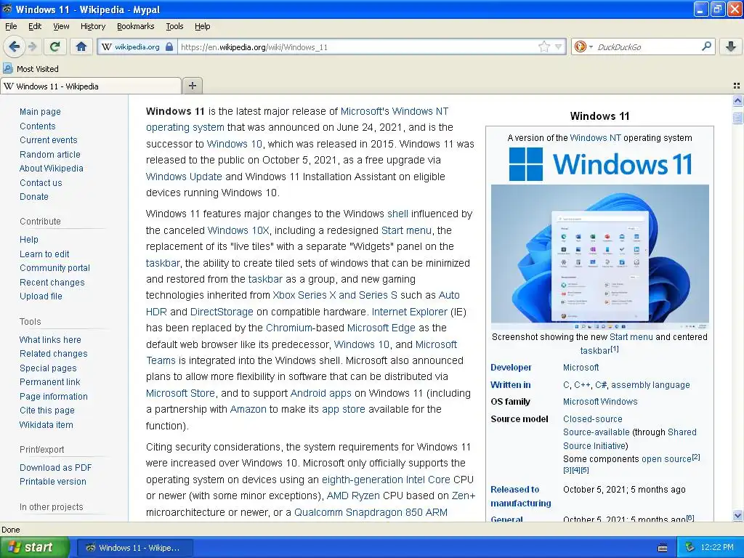
Task: Open the Windows 11 infobox screenshot image
Action: [x=599, y=256]
